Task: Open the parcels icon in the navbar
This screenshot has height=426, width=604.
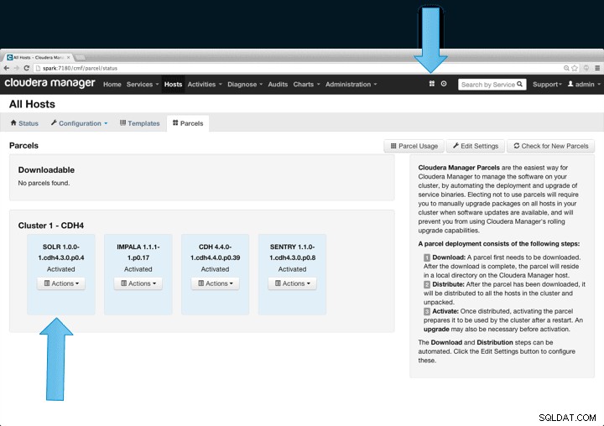Action: (432, 84)
